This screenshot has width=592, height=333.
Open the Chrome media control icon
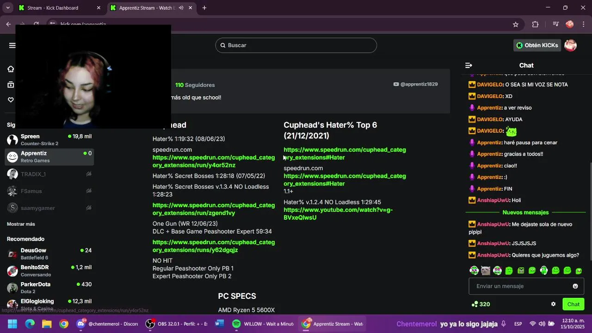[x=556, y=24]
